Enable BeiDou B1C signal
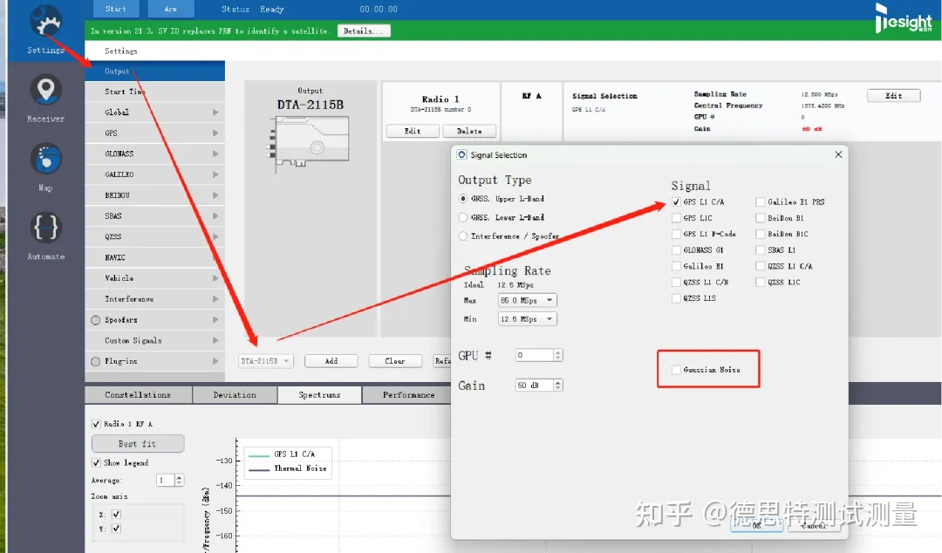942x553 pixels. [760, 234]
